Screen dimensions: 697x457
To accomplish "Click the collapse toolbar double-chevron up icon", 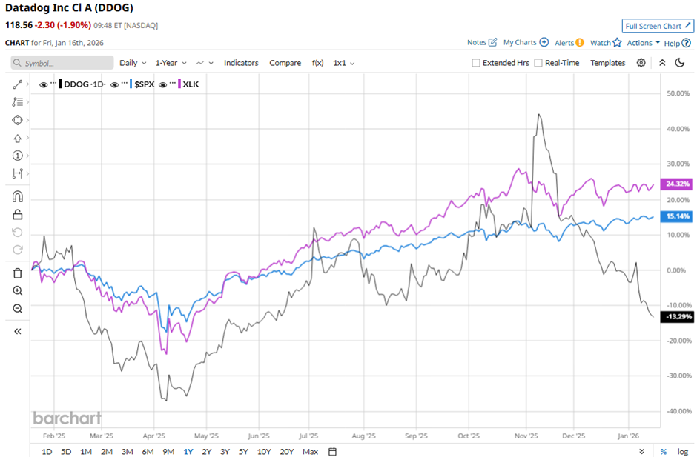I will pyautogui.click(x=662, y=63).
